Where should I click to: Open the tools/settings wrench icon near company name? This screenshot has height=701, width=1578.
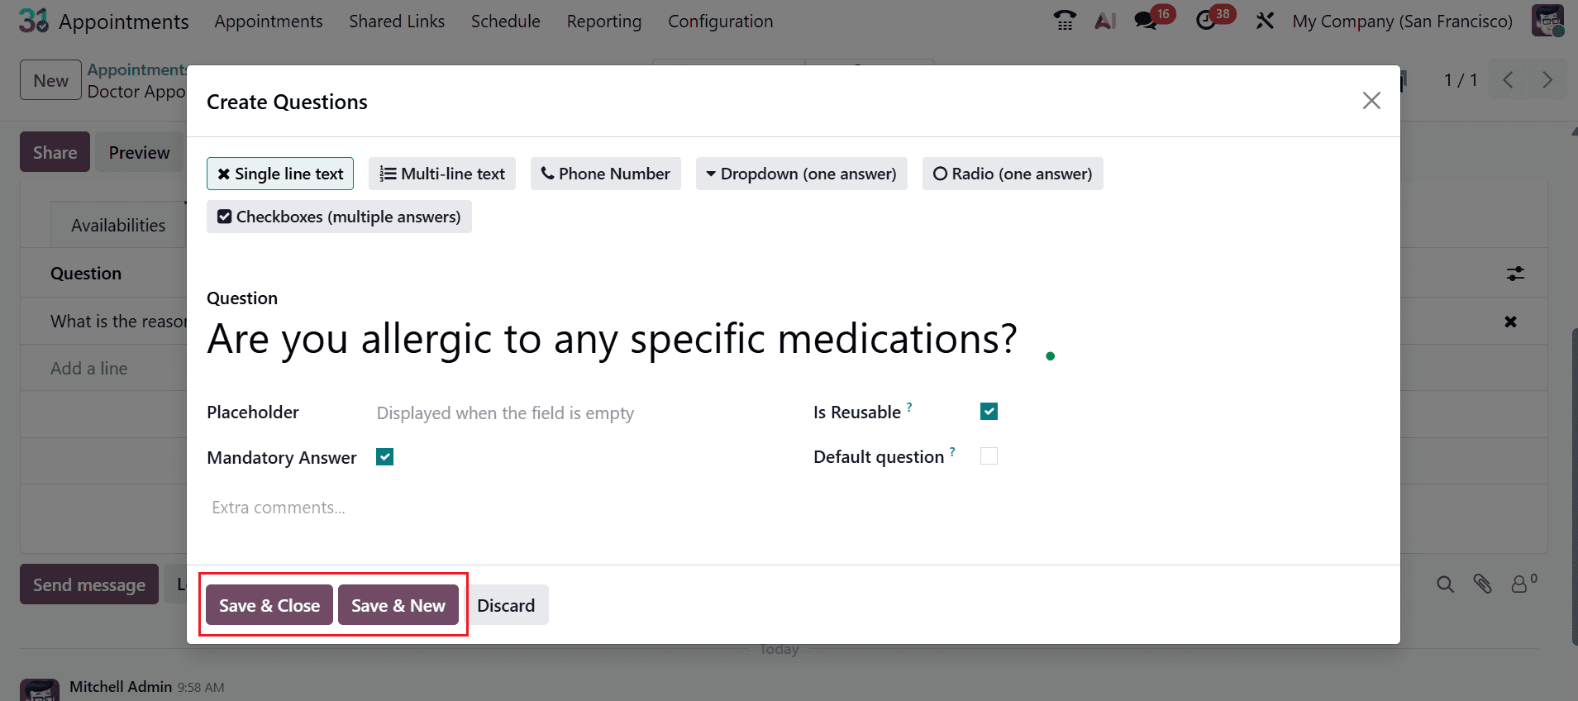click(x=1265, y=21)
